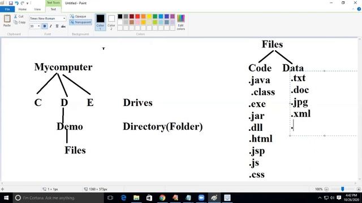Toggle Bold formatting
Screen dimensions: 362x203
(45, 26)
